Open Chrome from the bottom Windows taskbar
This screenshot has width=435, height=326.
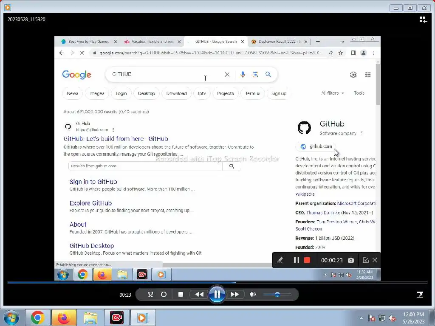click(x=38, y=318)
